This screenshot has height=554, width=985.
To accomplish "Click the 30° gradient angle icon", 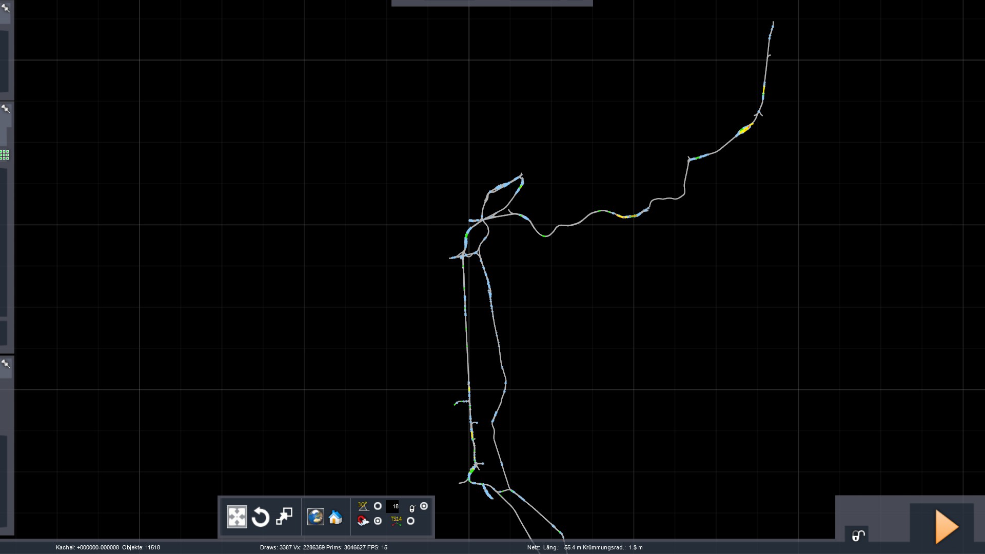I will 363,506.
